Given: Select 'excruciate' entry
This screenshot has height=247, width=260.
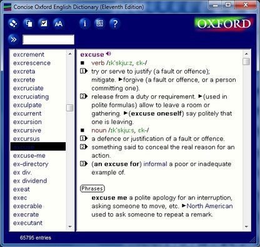Looking at the screenshot, I should click(x=28, y=88).
